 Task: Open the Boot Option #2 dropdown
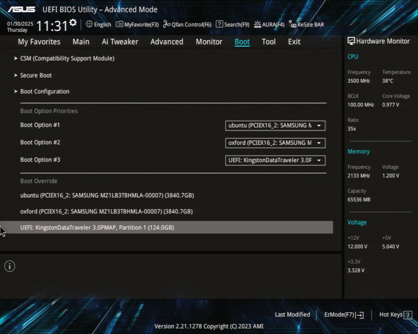[275, 143]
